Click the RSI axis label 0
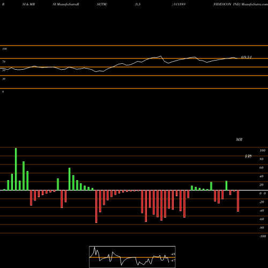Image resolution: width=268 pixels, height=268 pixels. tap(3, 92)
